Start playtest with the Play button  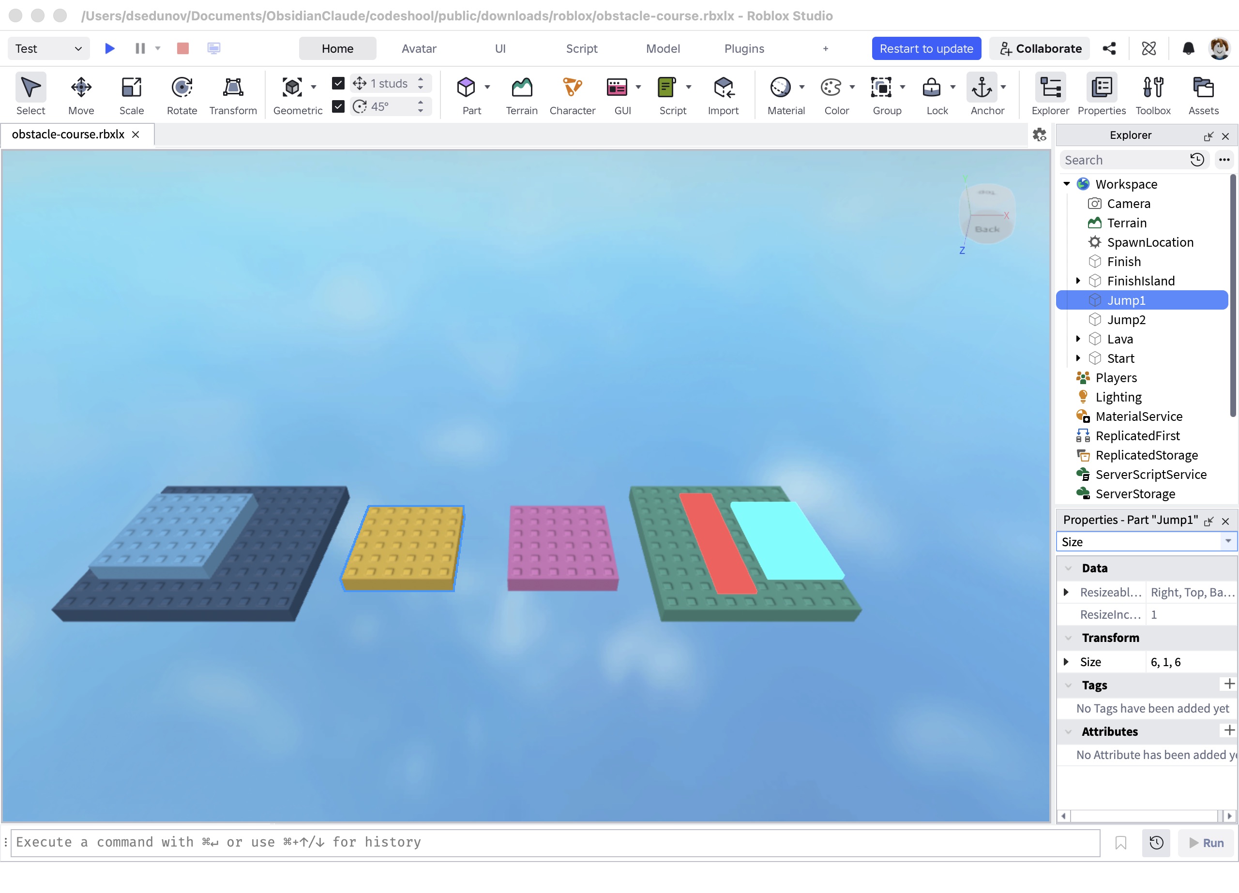pos(109,48)
